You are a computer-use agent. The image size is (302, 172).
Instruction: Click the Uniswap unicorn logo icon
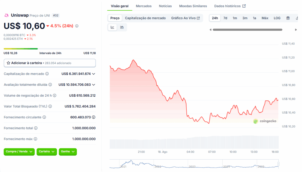point(6,15)
